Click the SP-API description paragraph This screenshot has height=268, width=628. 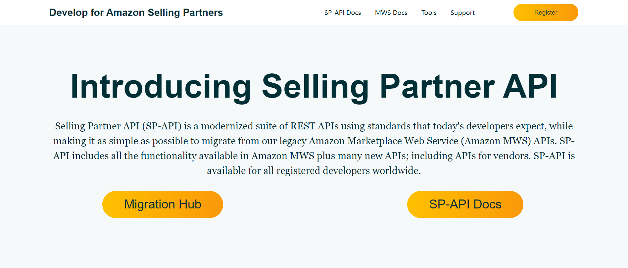point(314,148)
